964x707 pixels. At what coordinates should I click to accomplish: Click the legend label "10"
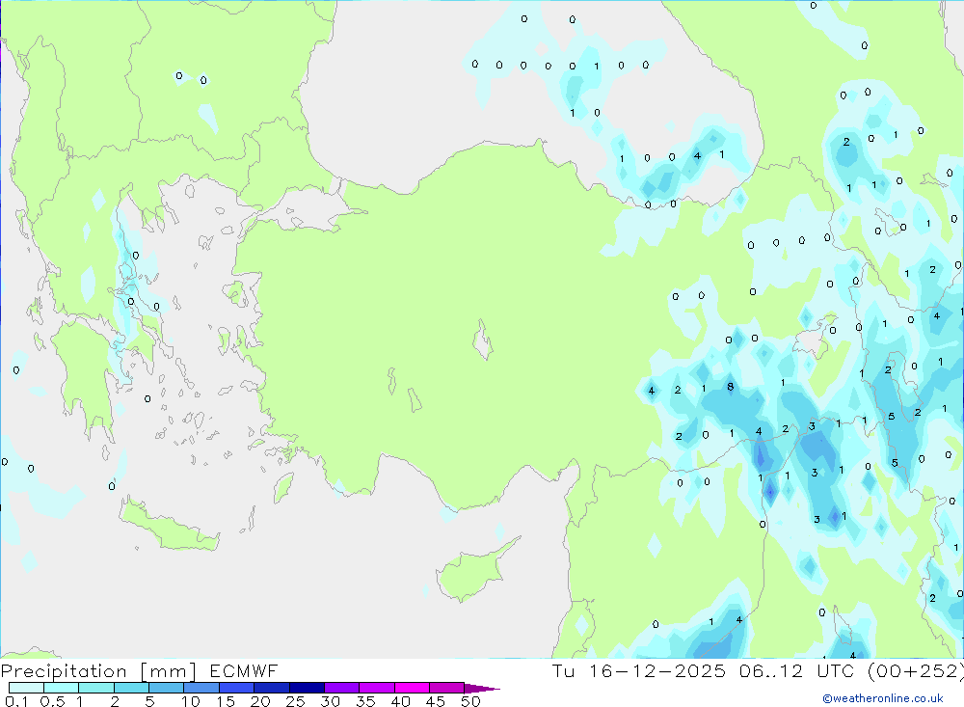(x=191, y=701)
